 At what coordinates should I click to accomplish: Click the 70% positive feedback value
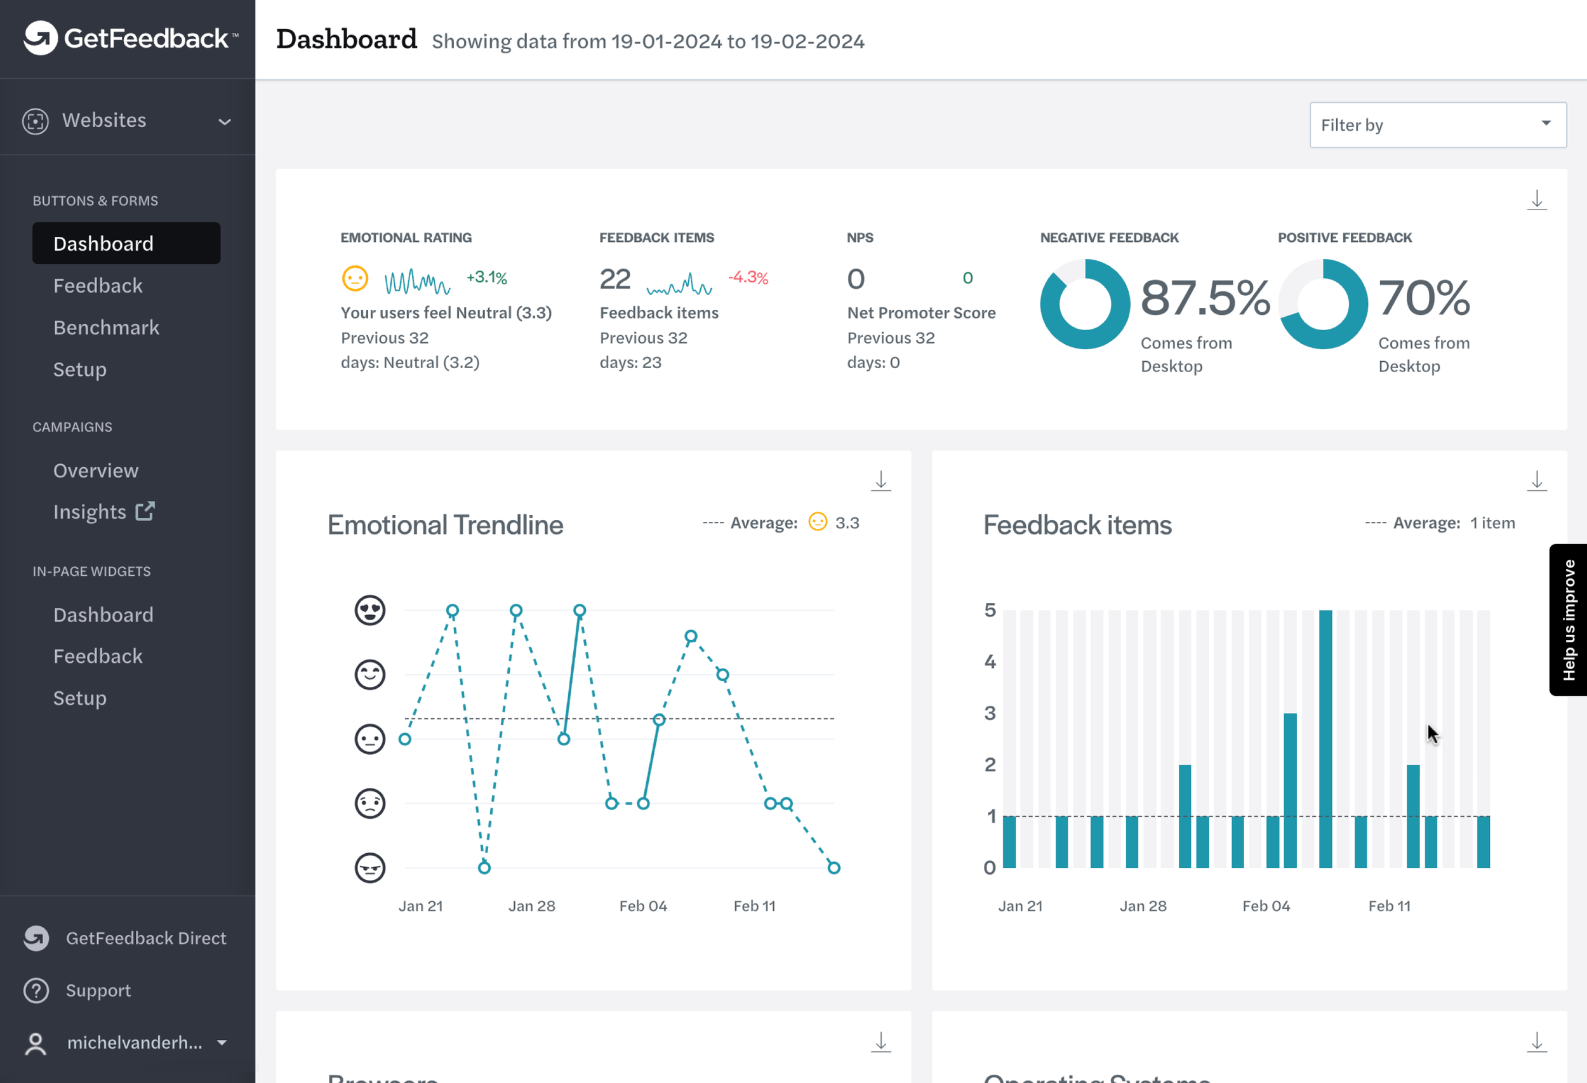(1424, 298)
